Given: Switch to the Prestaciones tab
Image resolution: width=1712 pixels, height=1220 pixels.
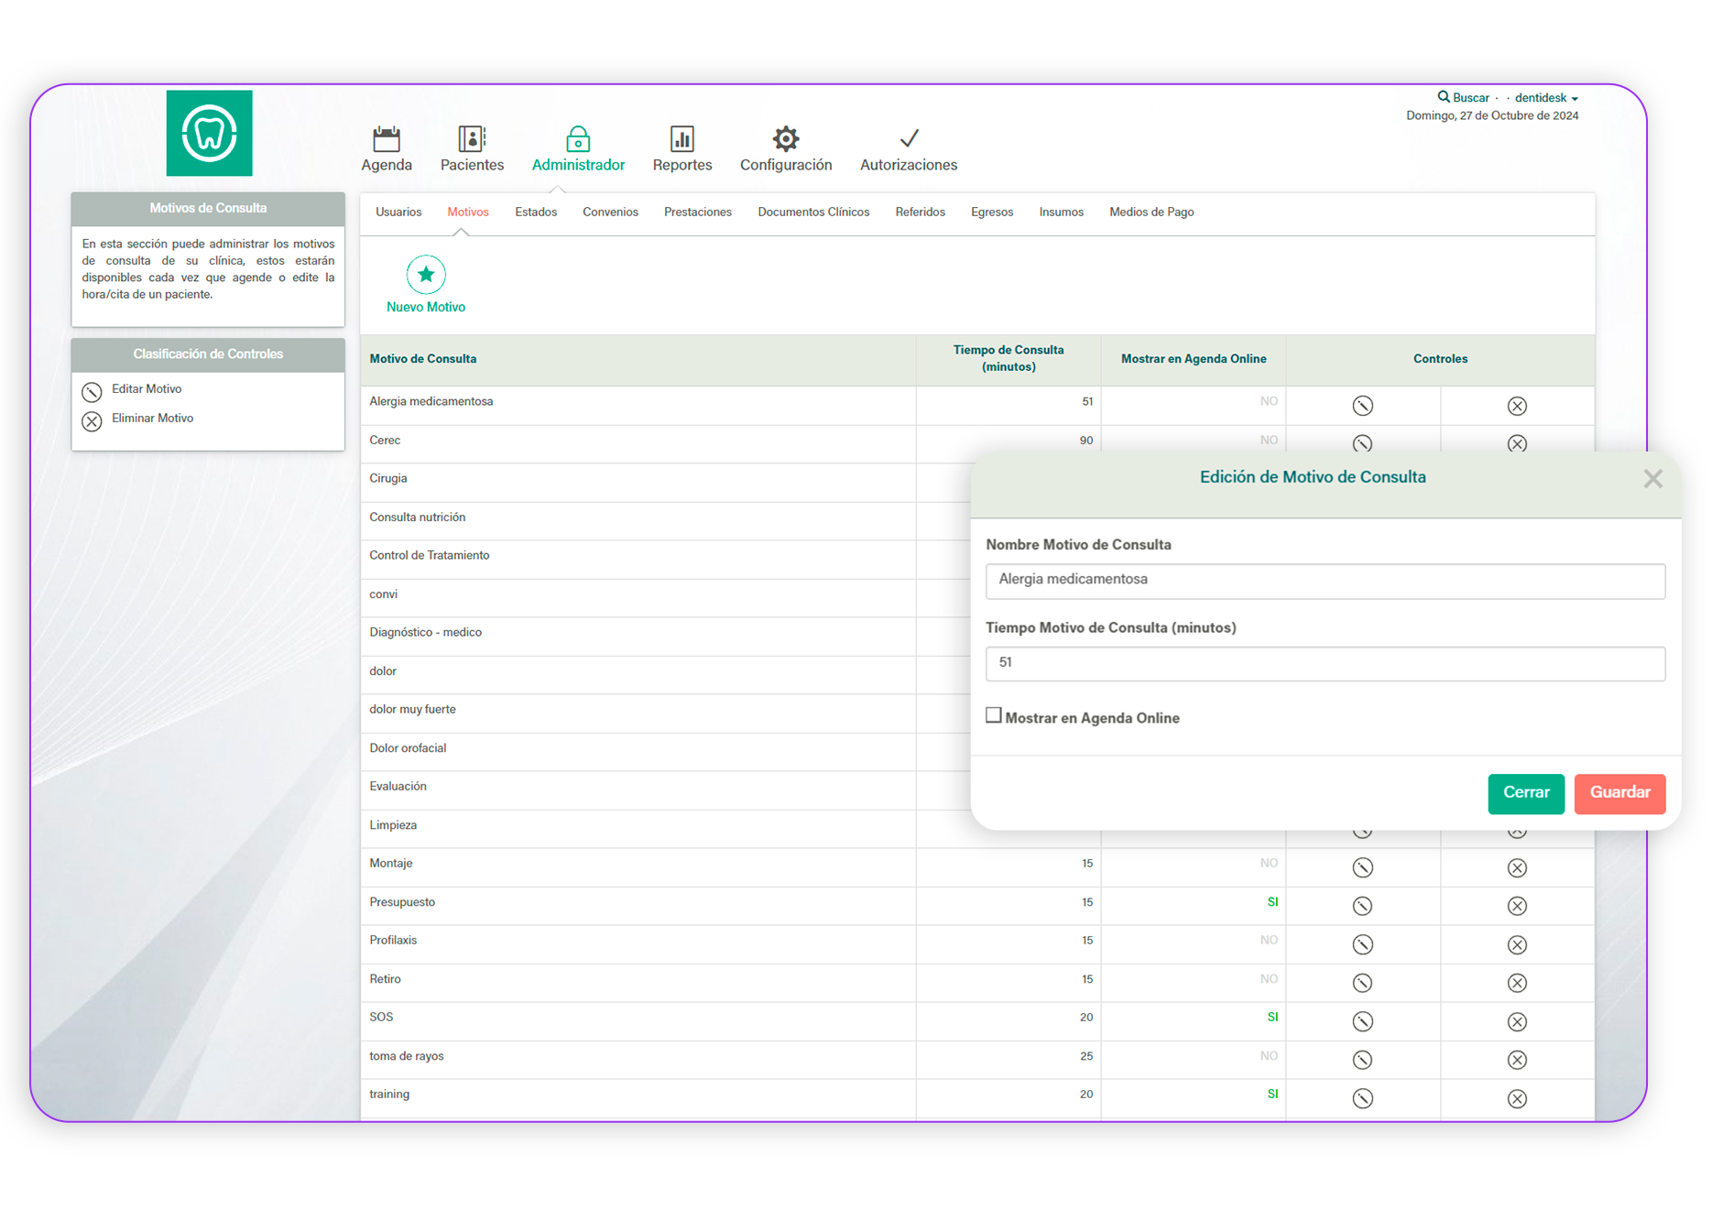Looking at the screenshot, I should coord(698,212).
